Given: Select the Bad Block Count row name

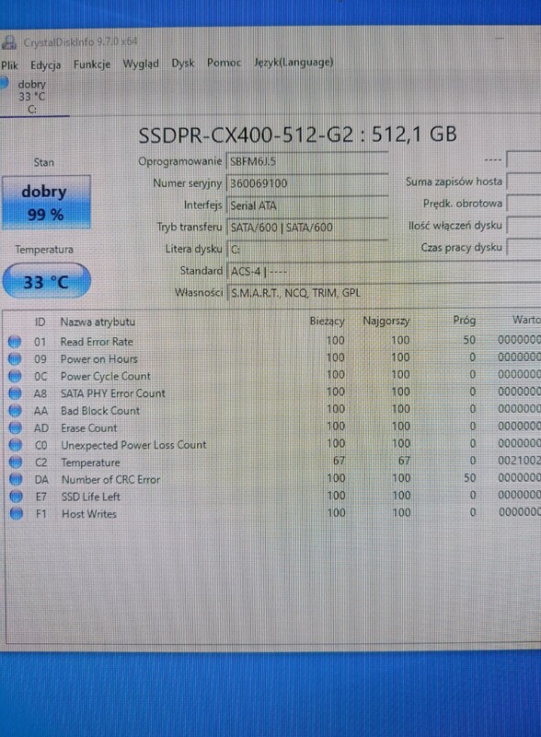Looking at the screenshot, I should (100, 411).
